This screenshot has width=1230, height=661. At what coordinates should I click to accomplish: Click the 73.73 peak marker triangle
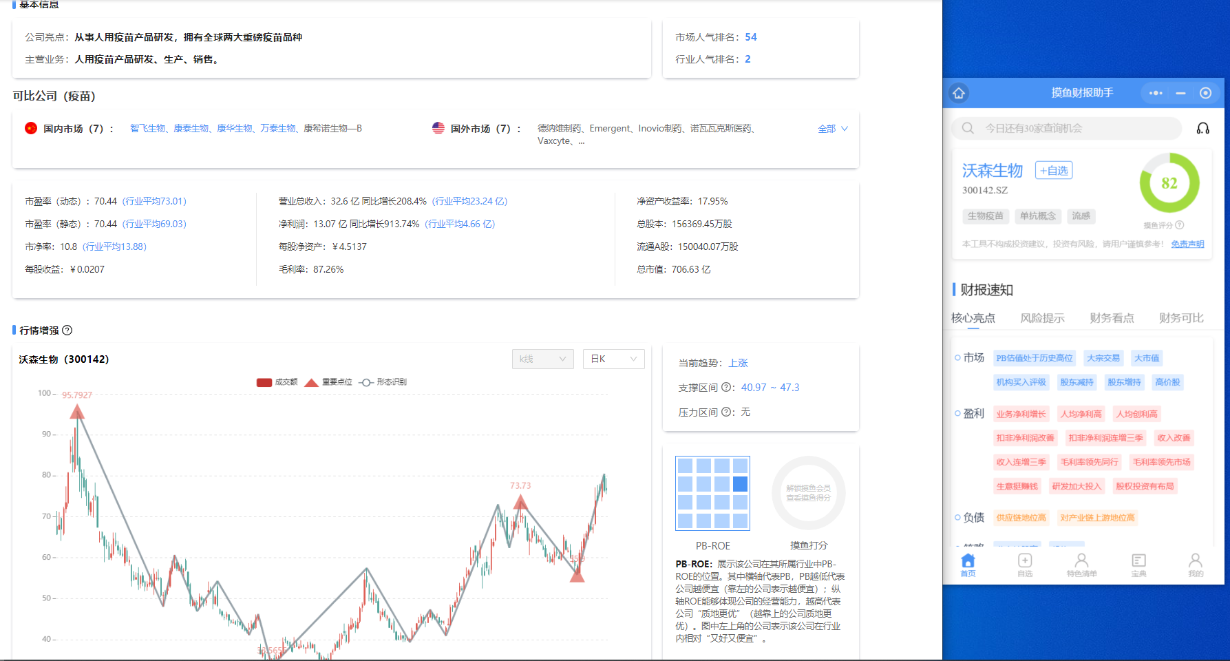click(520, 502)
